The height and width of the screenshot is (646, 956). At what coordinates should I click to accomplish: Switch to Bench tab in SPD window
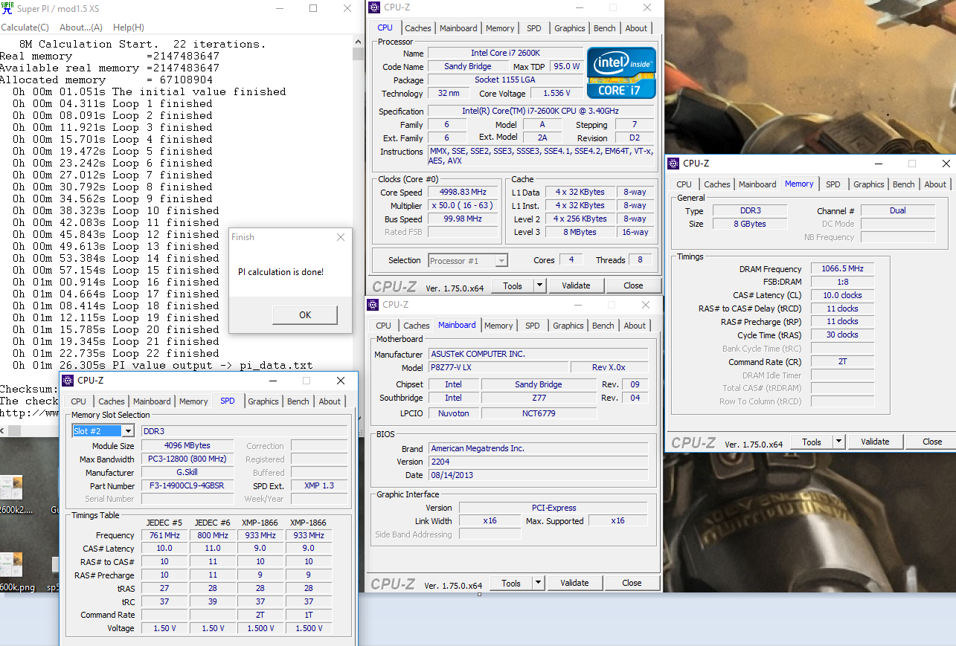click(x=298, y=401)
